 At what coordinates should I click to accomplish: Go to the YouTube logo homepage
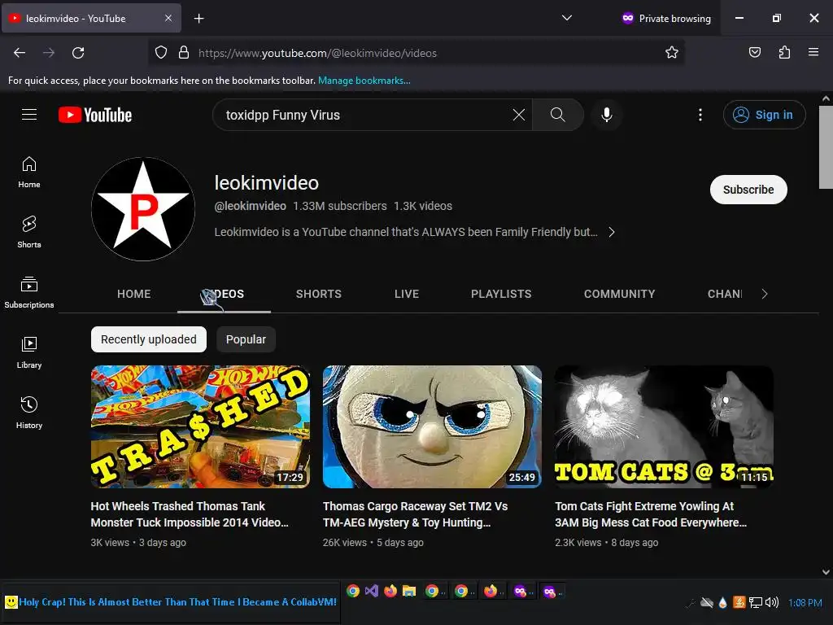[x=95, y=115]
